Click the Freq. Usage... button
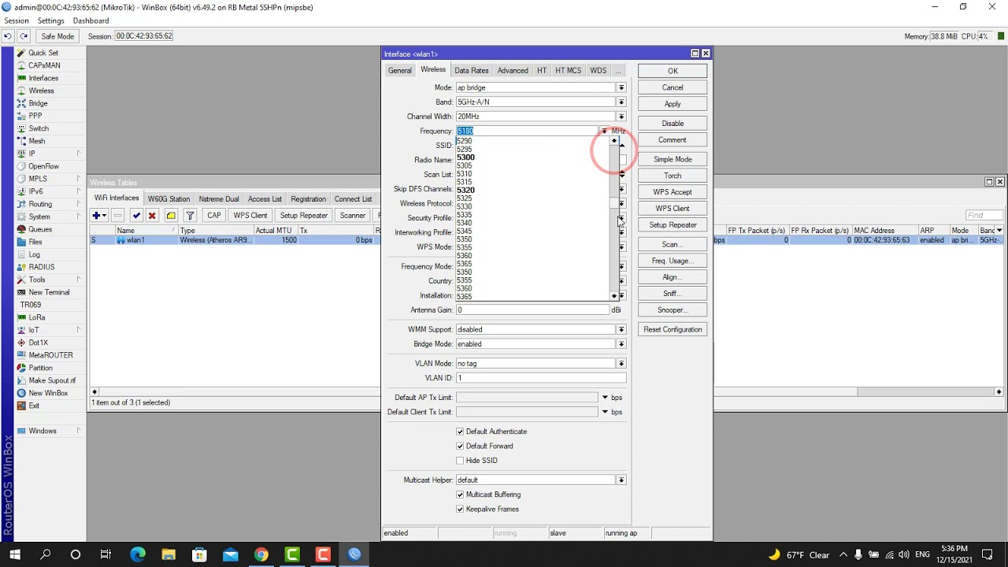Image resolution: width=1008 pixels, height=567 pixels. tap(673, 261)
